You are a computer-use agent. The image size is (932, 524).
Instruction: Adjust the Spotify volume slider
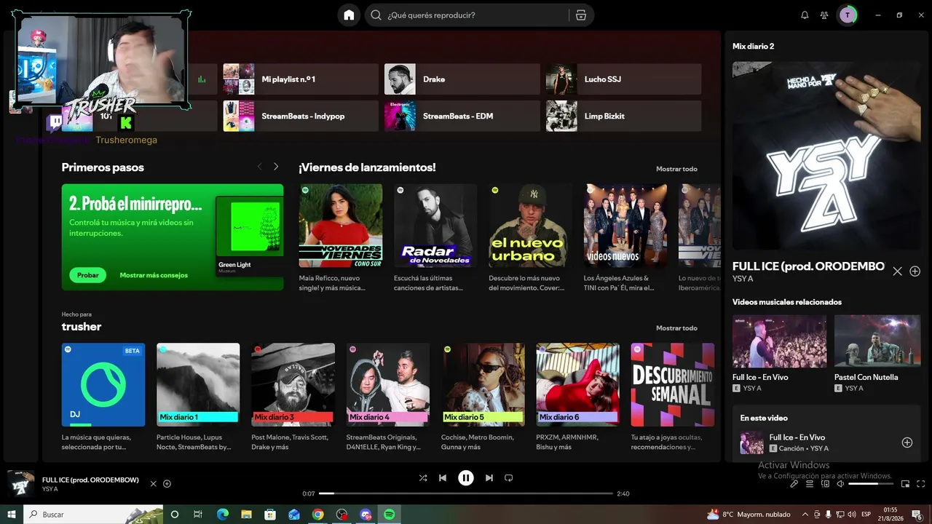[x=871, y=484]
